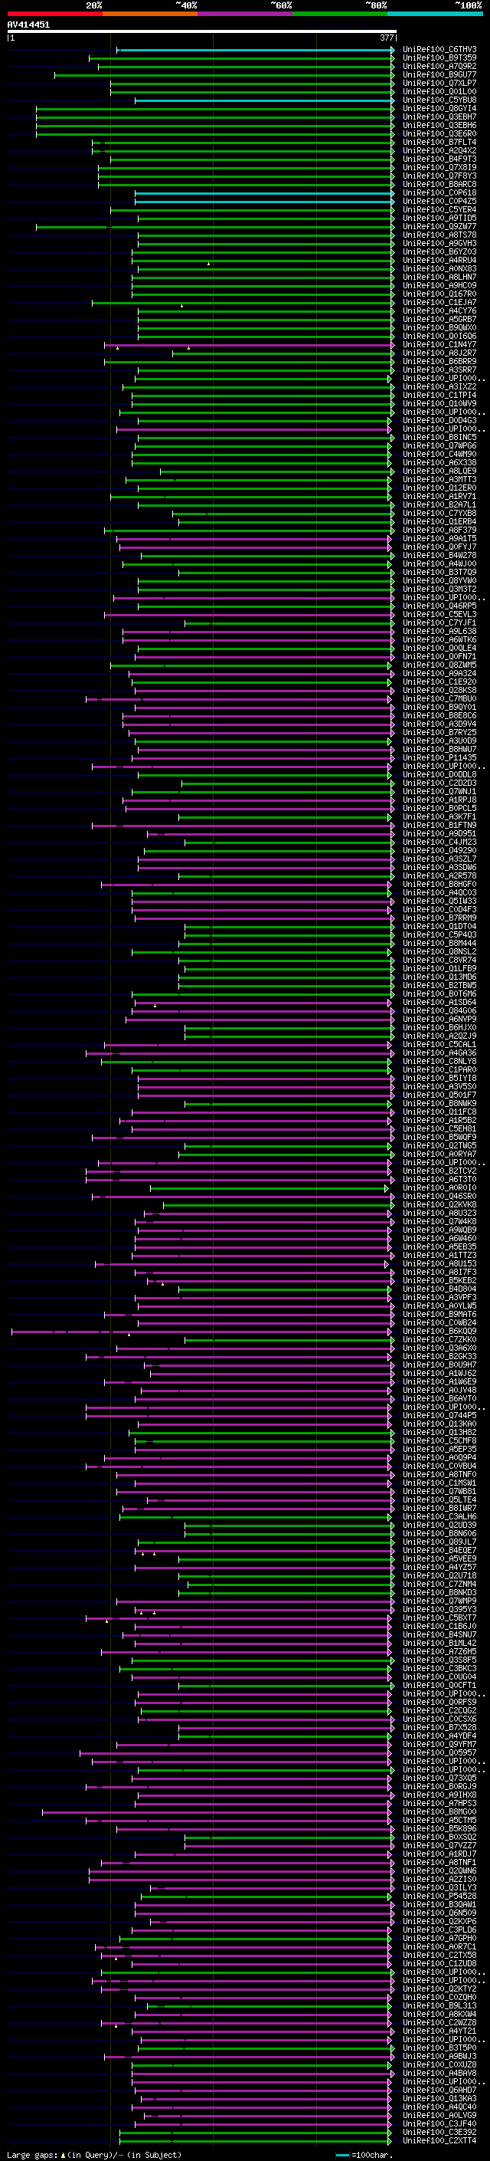Select the UniRef100_Q7XLP7 hit label
This screenshot has width=490, height=2161.
coord(439,83)
